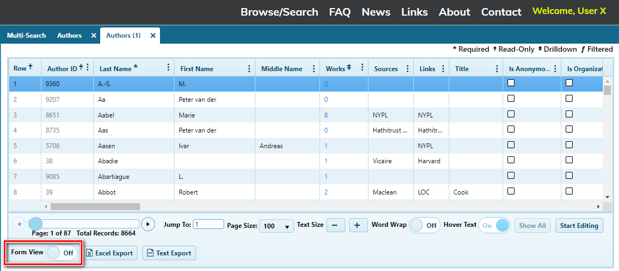Viewport: 619px width, 271px height.
Task: Click the Text Export button
Action: tap(169, 253)
